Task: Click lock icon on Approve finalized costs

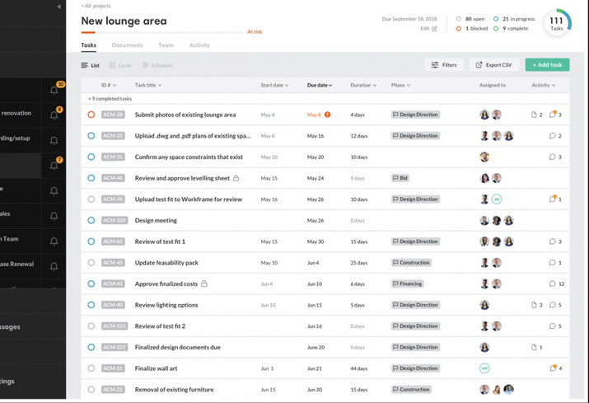Action: coord(204,284)
